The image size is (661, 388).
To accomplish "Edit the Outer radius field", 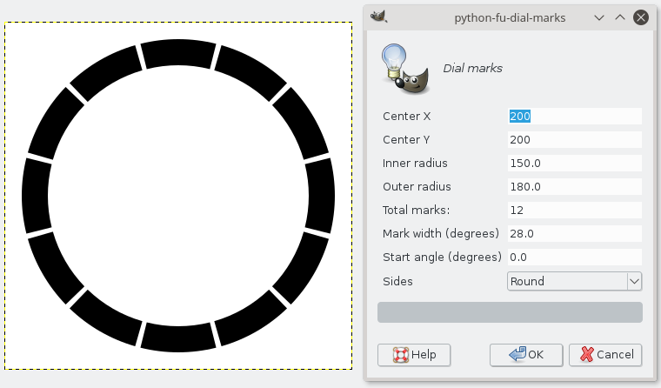I will click(575, 187).
